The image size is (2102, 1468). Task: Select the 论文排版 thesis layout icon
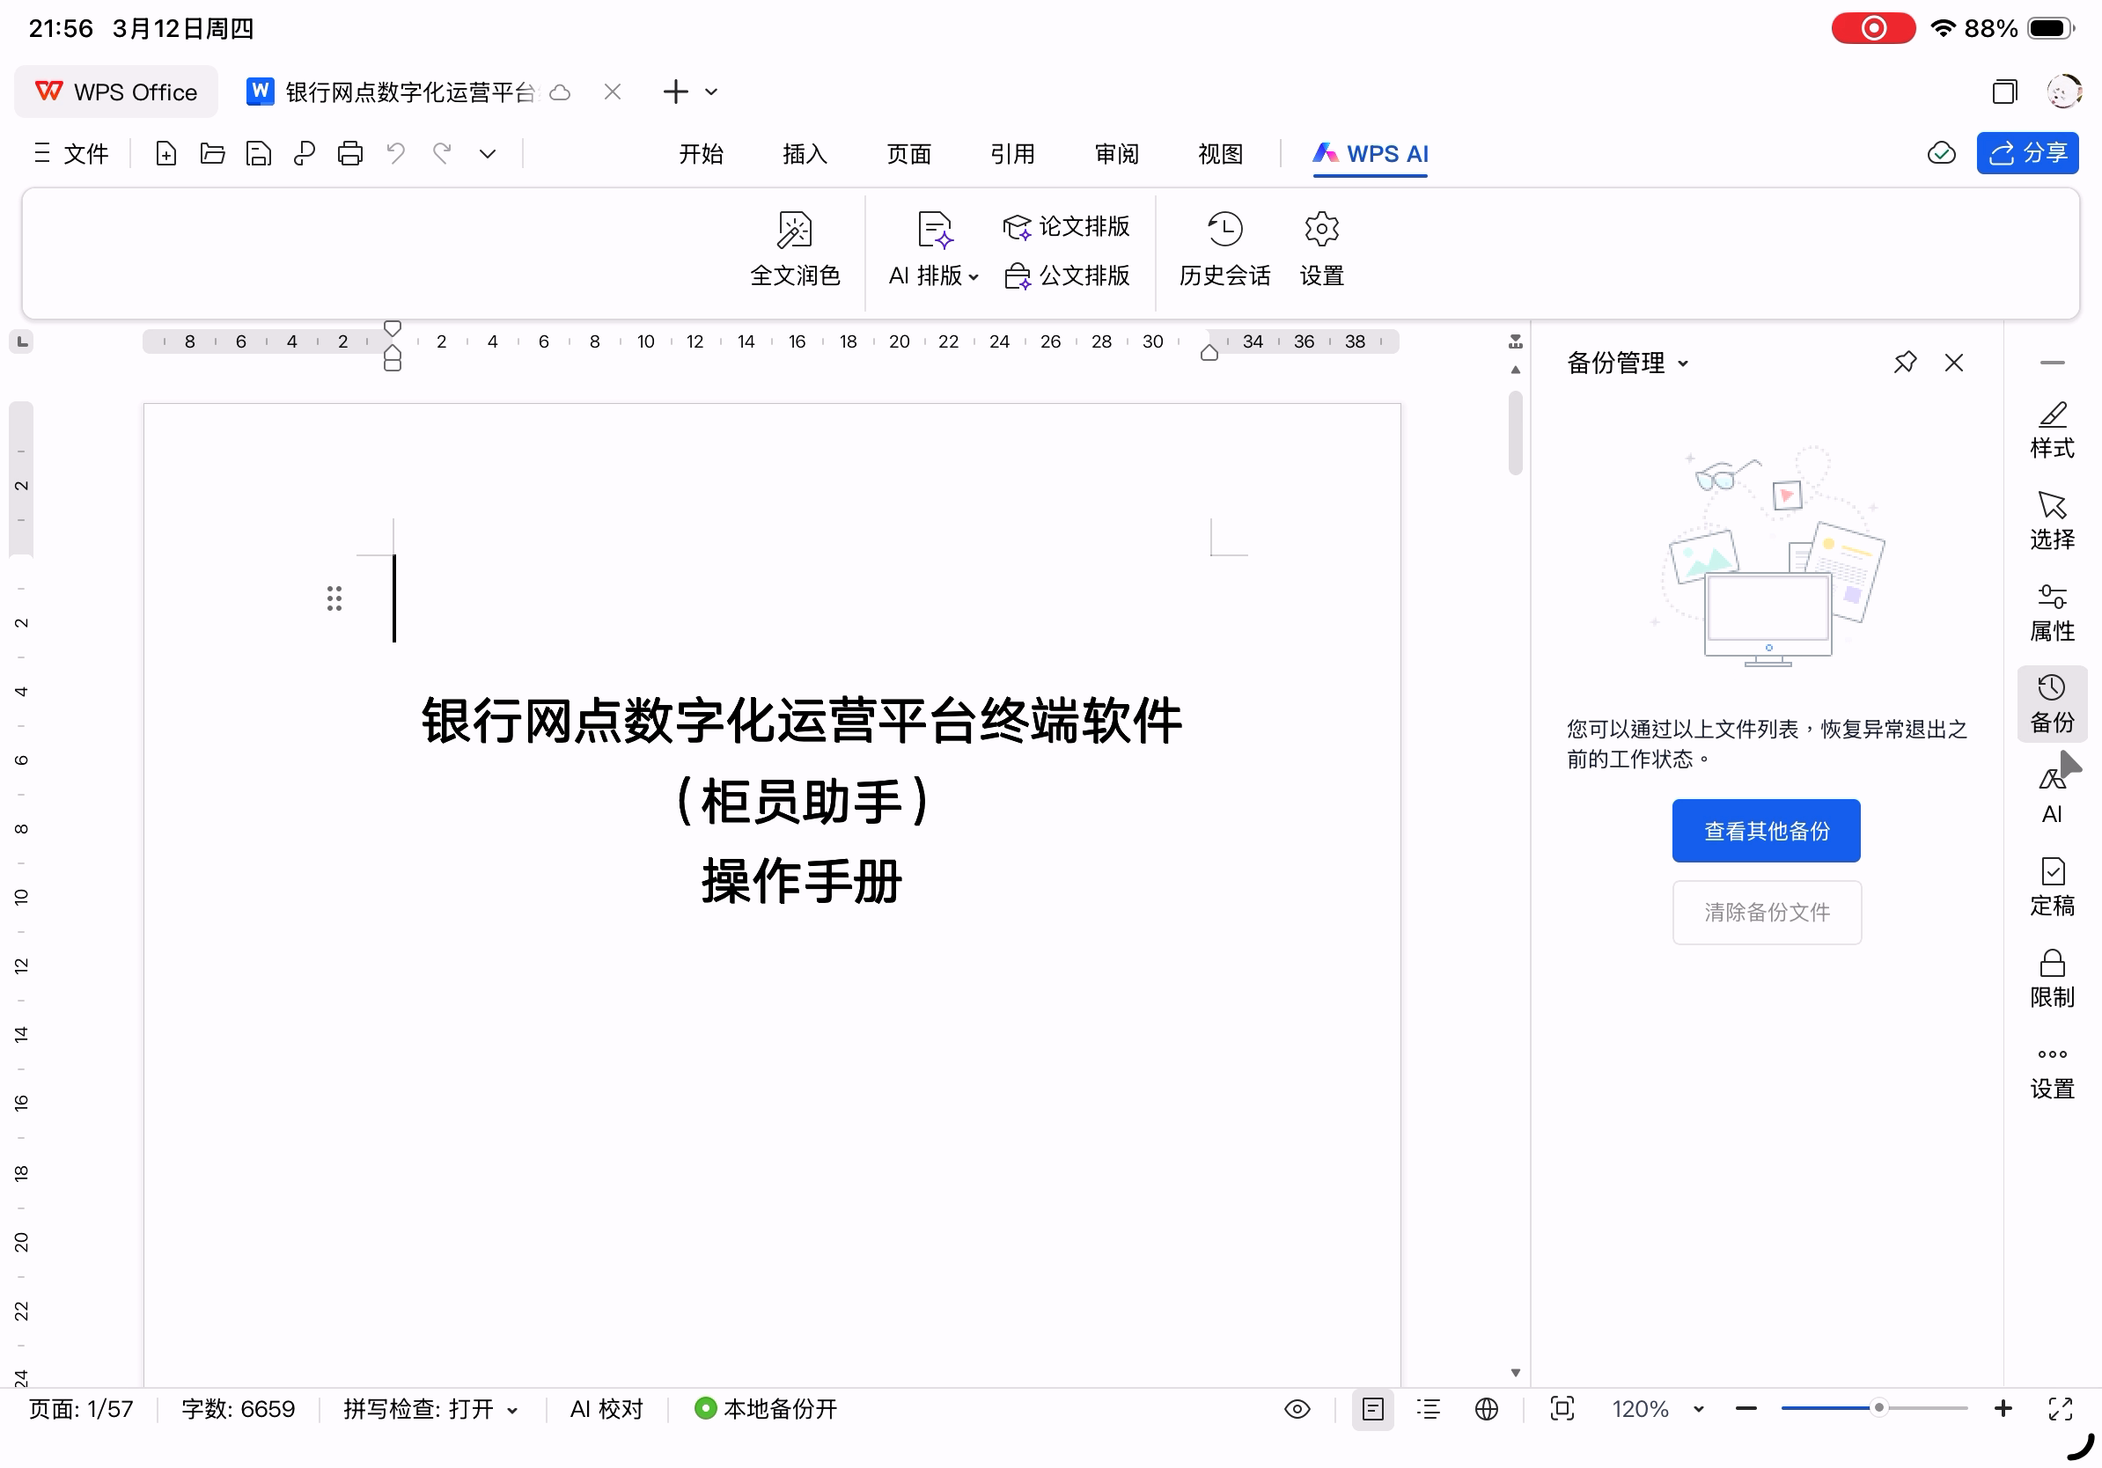1018,227
